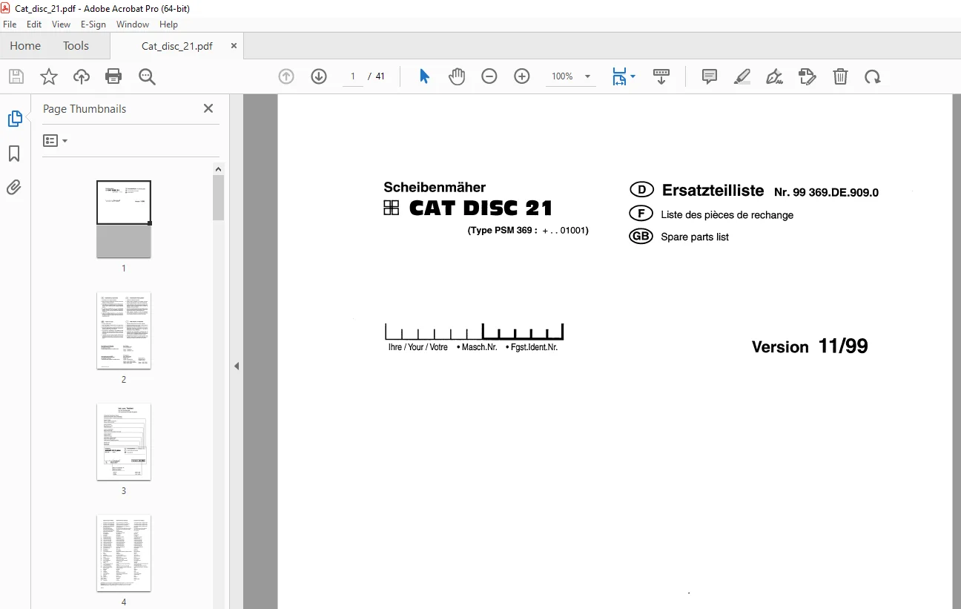Close the Page Thumbnails panel

click(x=208, y=108)
